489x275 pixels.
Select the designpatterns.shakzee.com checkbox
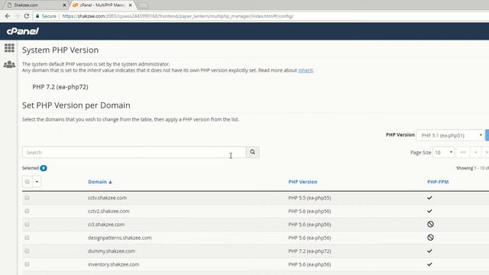[28, 238]
